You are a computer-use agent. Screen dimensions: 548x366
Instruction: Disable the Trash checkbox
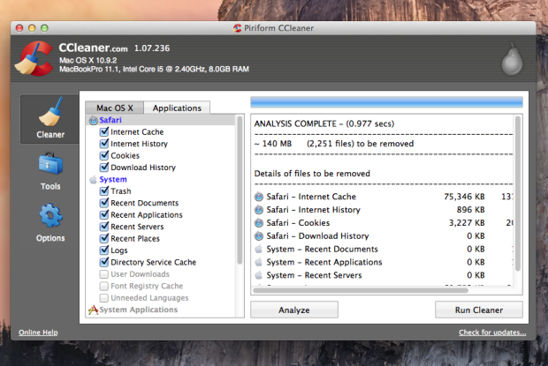103,191
